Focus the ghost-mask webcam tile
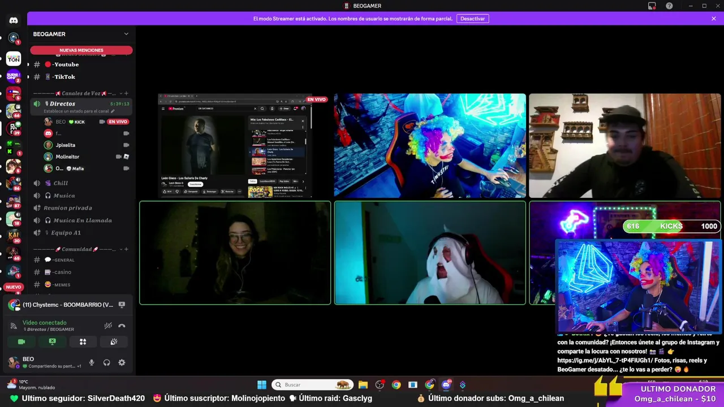The width and height of the screenshot is (724, 407). click(430, 253)
